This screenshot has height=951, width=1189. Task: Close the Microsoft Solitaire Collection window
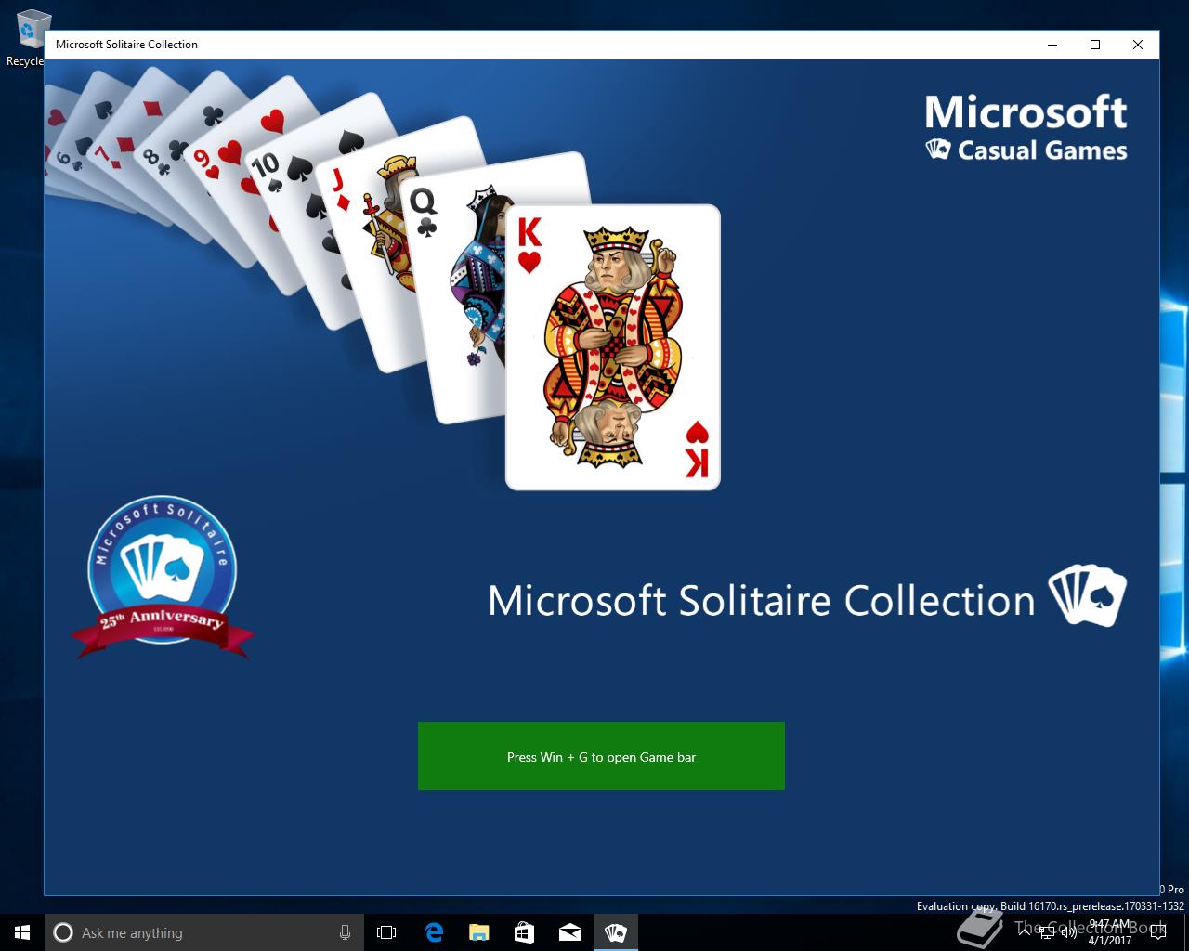1138,45
